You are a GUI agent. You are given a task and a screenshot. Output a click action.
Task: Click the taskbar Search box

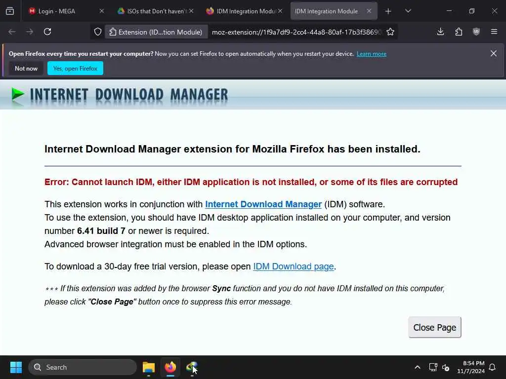pos(83,367)
